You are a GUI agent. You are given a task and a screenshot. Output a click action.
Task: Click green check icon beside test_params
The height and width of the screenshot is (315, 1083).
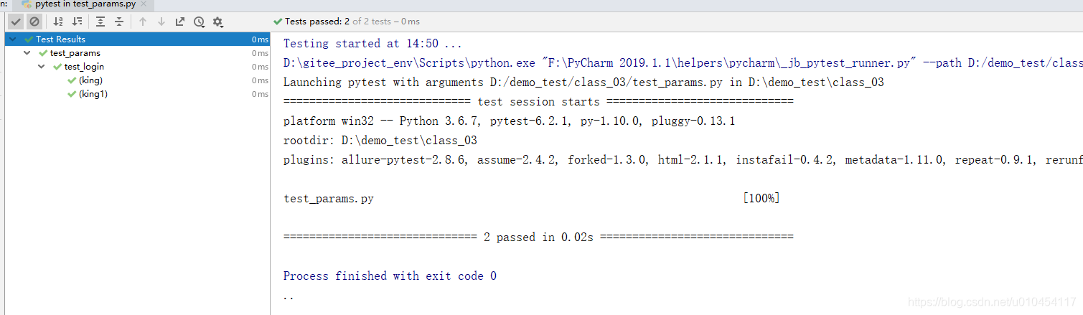tap(43, 53)
